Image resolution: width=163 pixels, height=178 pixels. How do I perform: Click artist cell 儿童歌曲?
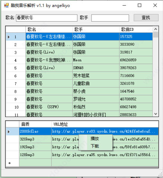click(x=96, y=83)
